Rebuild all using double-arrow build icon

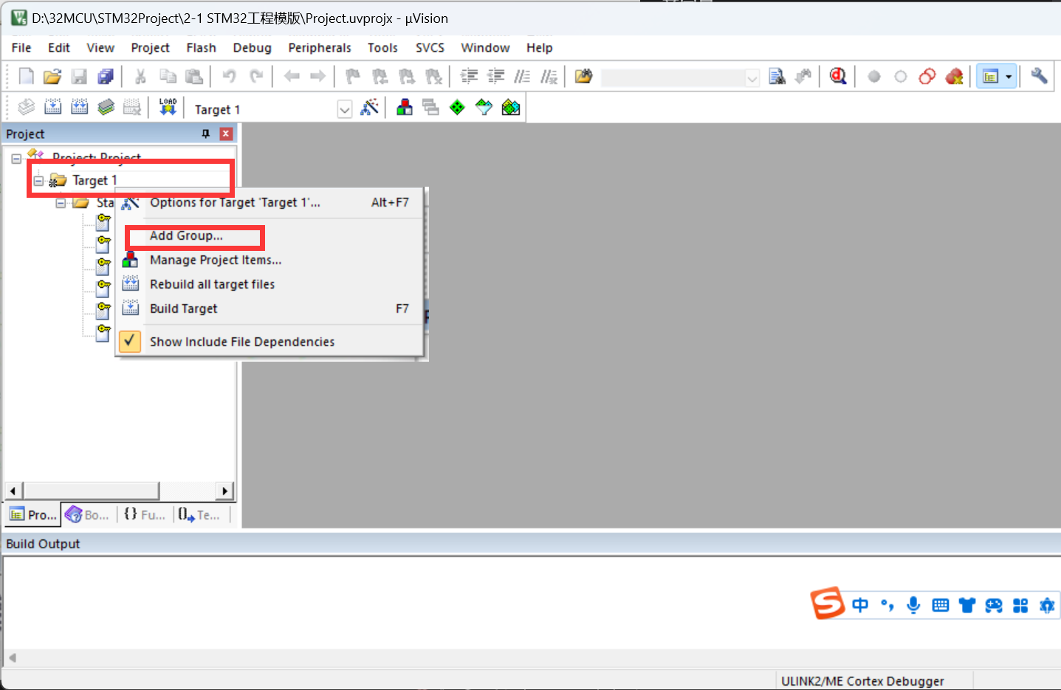pyautogui.click(x=80, y=107)
